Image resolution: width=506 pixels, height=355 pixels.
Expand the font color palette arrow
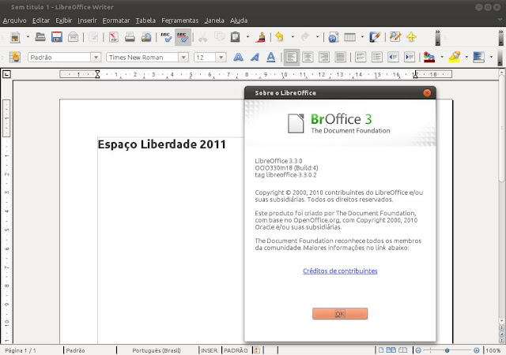[442, 58]
